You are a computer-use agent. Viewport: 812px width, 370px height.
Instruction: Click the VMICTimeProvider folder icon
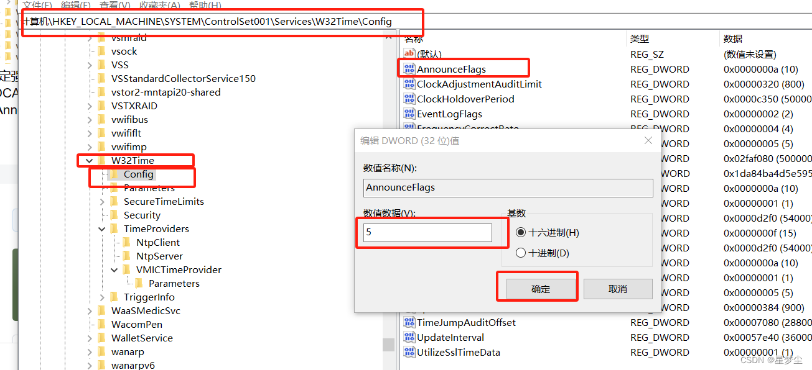tap(126, 269)
